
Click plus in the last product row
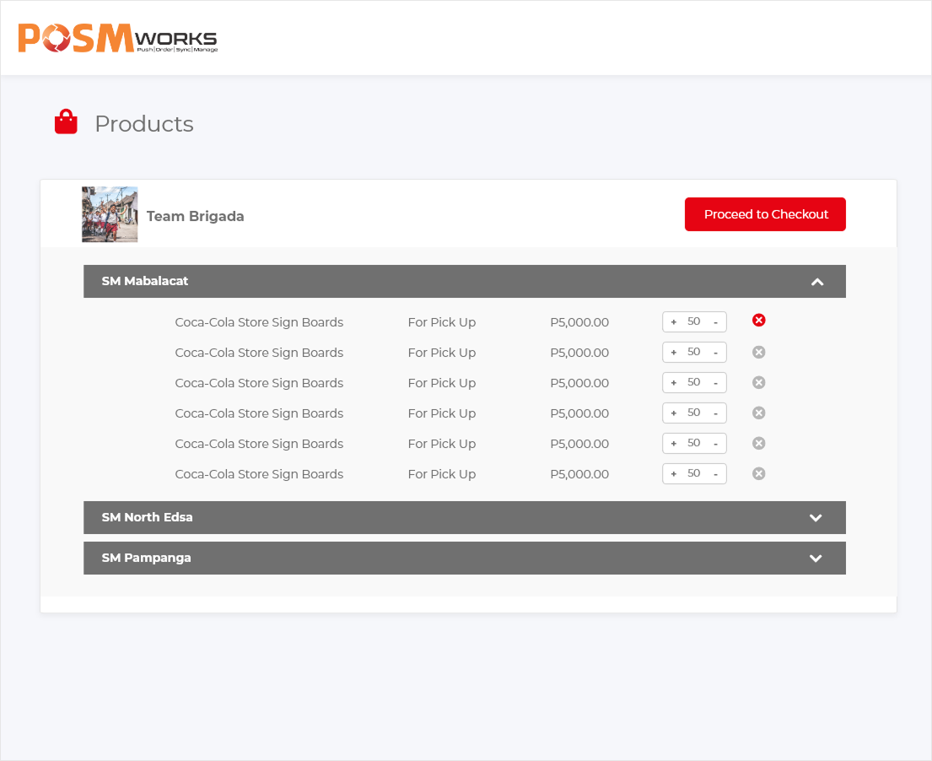click(x=673, y=474)
